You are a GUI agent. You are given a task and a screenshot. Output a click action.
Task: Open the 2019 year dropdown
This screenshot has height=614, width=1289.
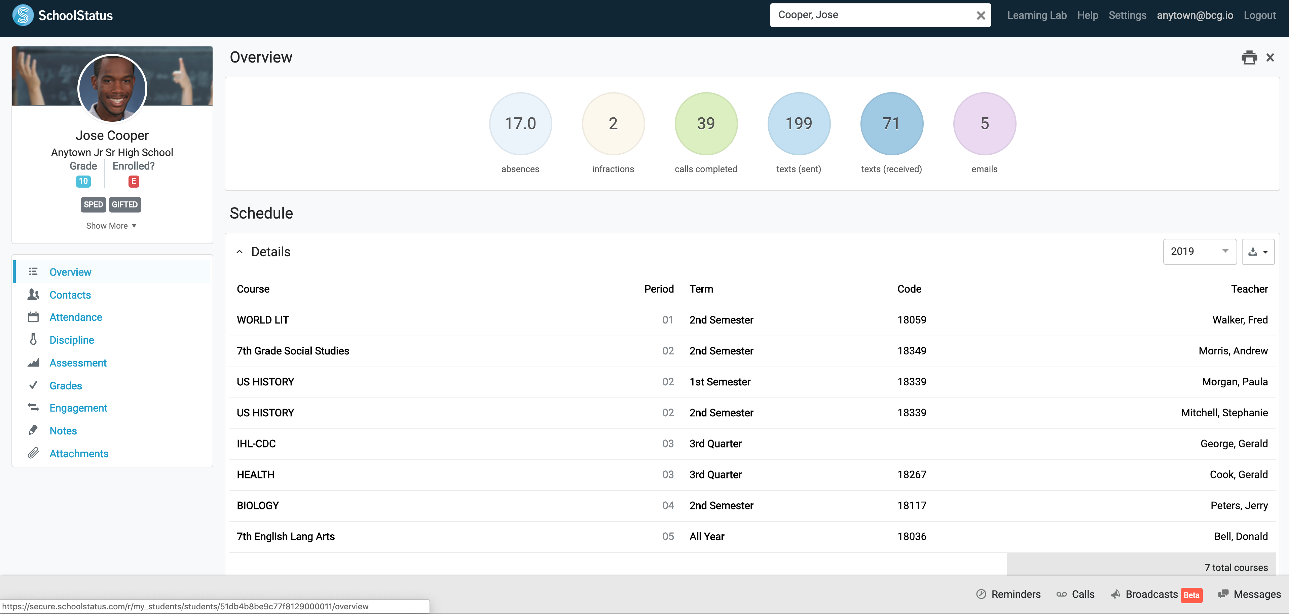click(1200, 252)
